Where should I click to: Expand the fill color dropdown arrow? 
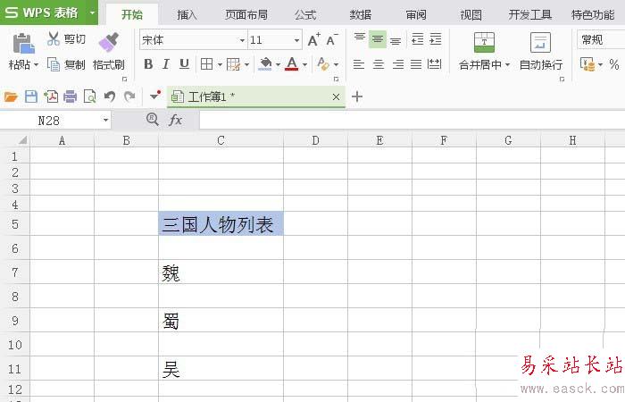pos(278,64)
